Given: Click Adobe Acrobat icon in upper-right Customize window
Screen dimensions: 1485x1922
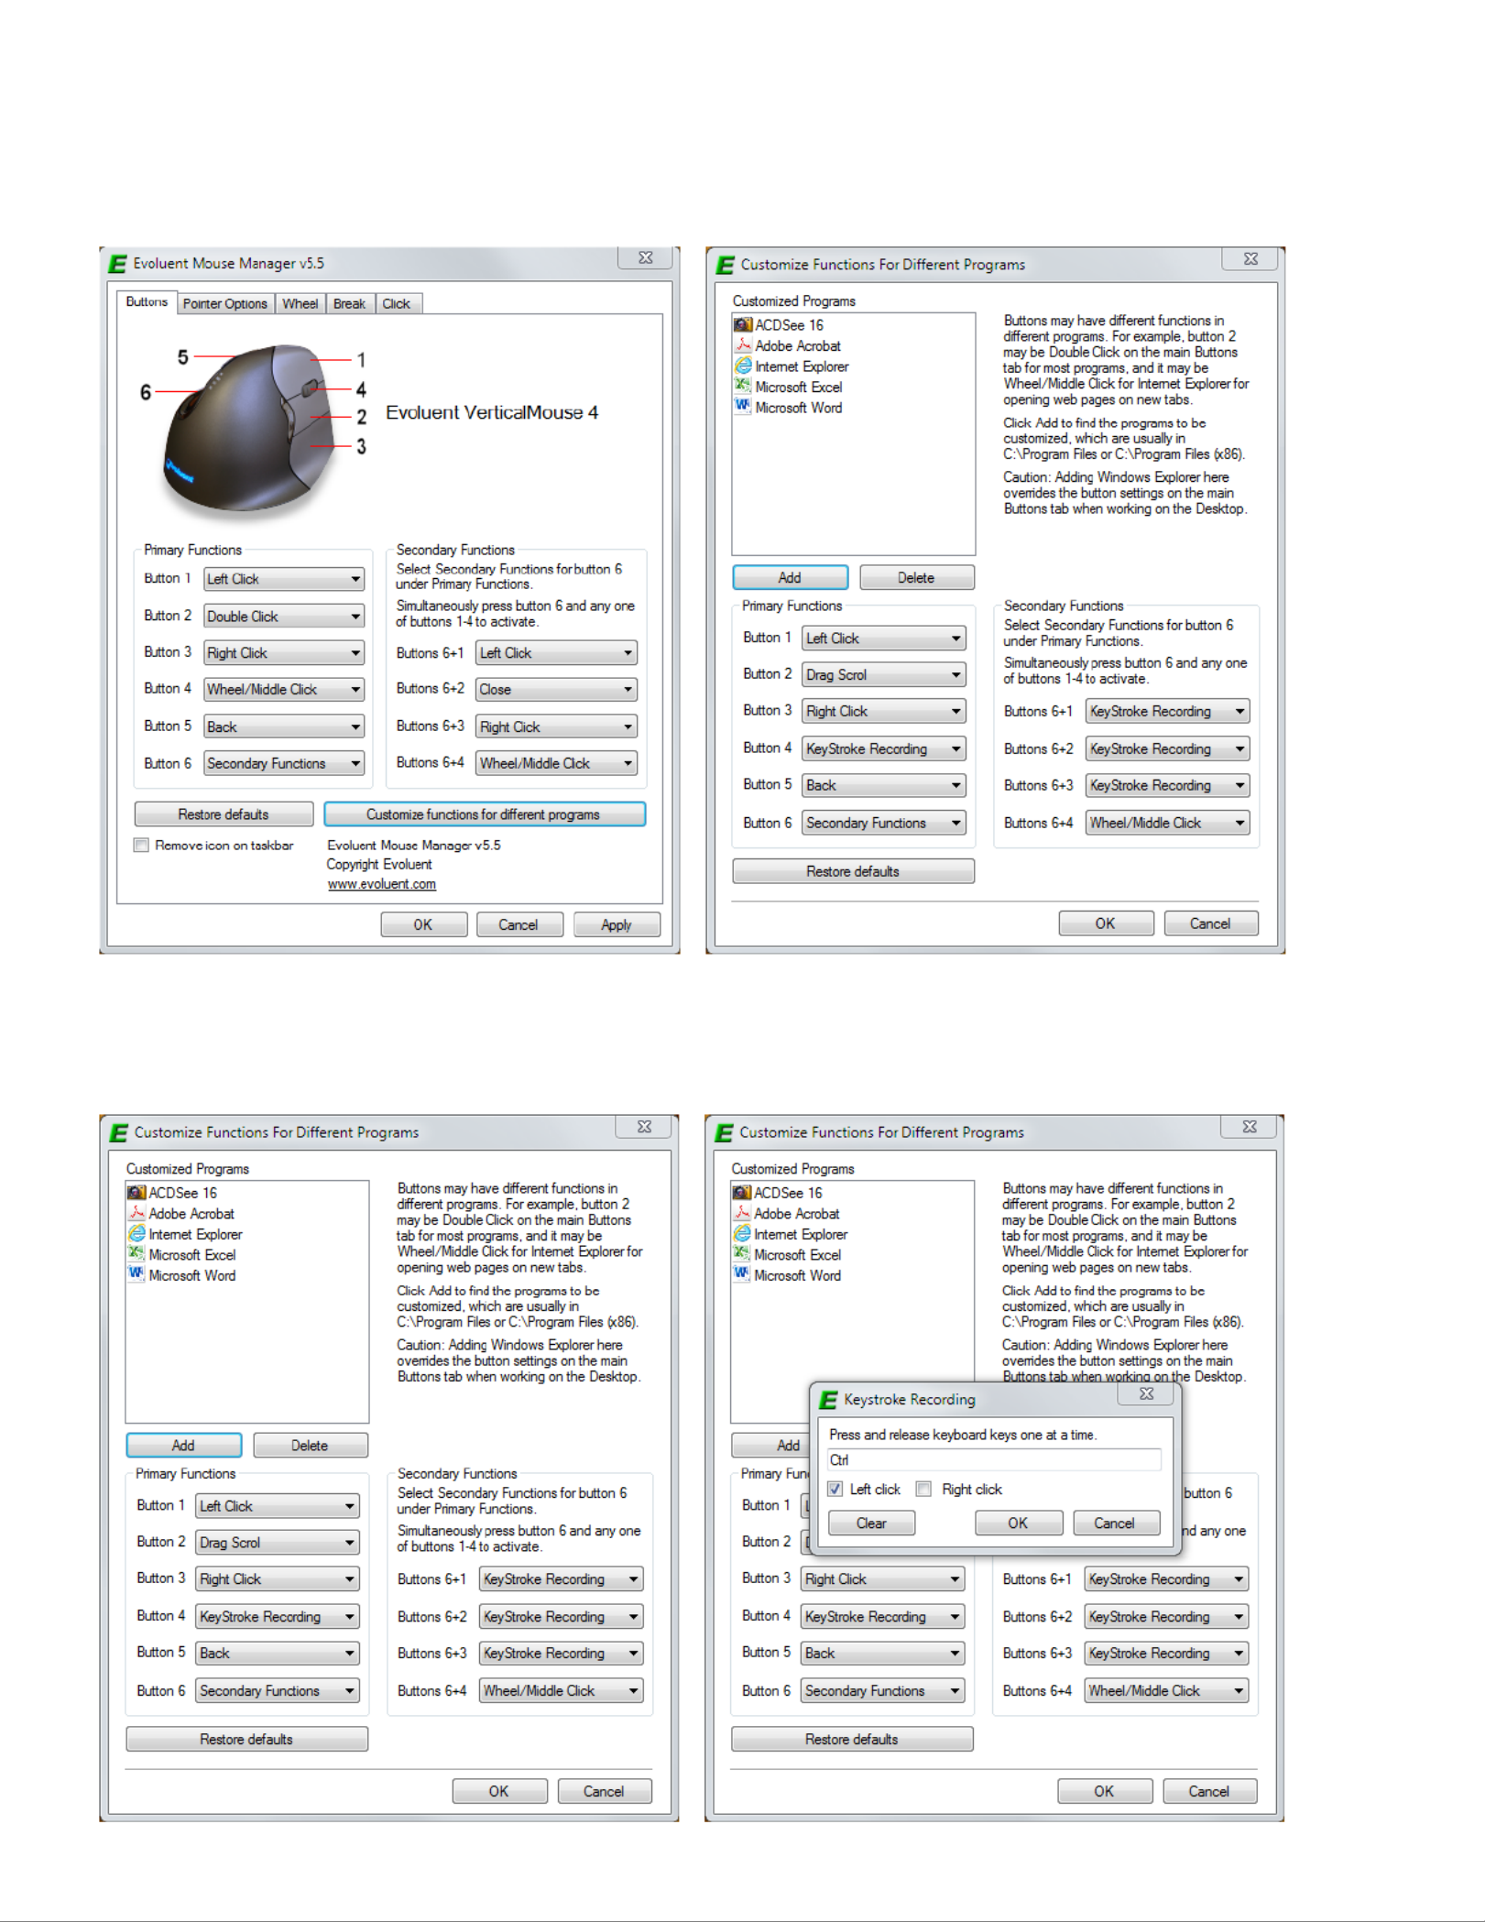Looking at the screenshot, I should [743, 345].
